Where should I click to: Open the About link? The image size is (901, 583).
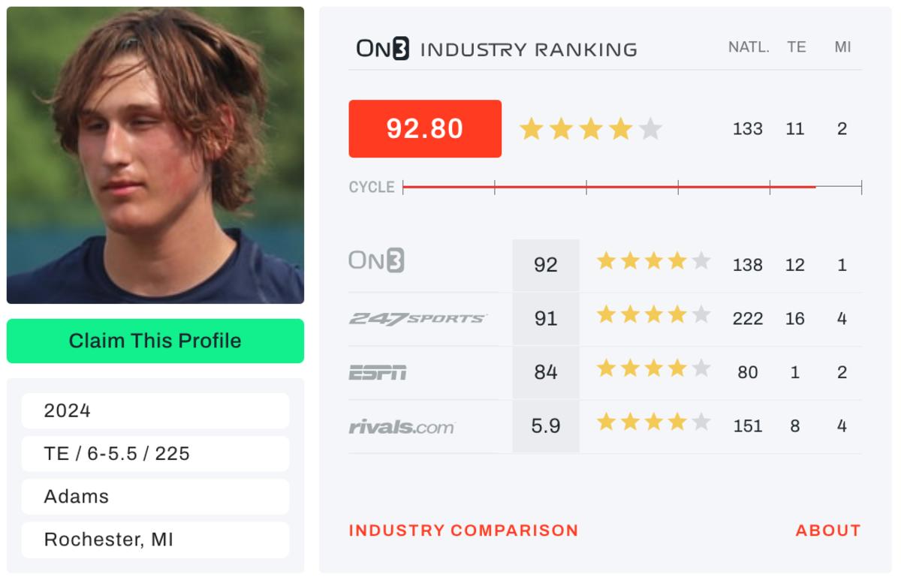(828, 530)
